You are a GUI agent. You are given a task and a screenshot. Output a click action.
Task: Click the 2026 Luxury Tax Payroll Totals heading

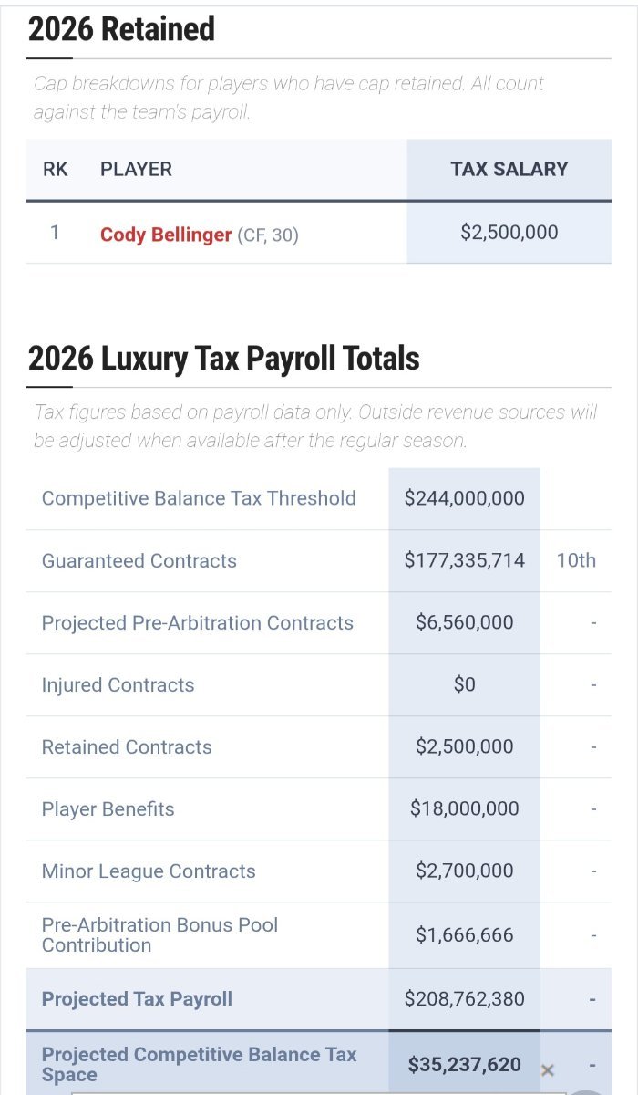223,359
